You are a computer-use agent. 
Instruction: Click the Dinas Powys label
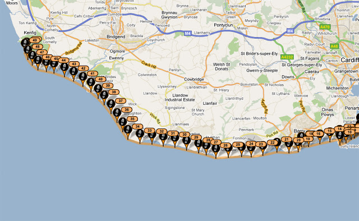click(x=328, y=112)
